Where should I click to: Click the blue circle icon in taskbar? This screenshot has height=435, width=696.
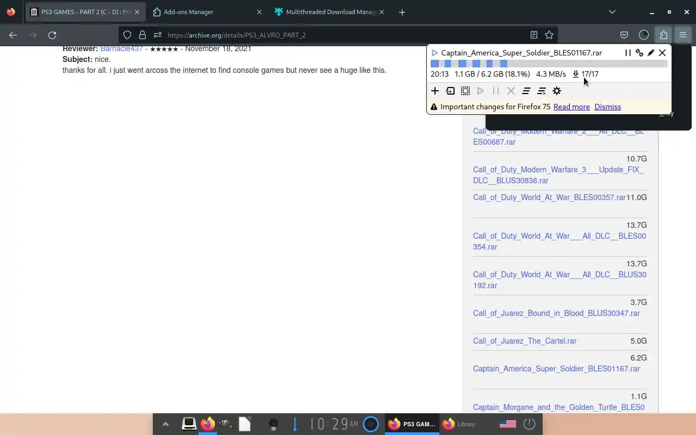(370, 424)
